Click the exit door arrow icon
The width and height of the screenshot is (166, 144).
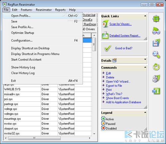156,91
